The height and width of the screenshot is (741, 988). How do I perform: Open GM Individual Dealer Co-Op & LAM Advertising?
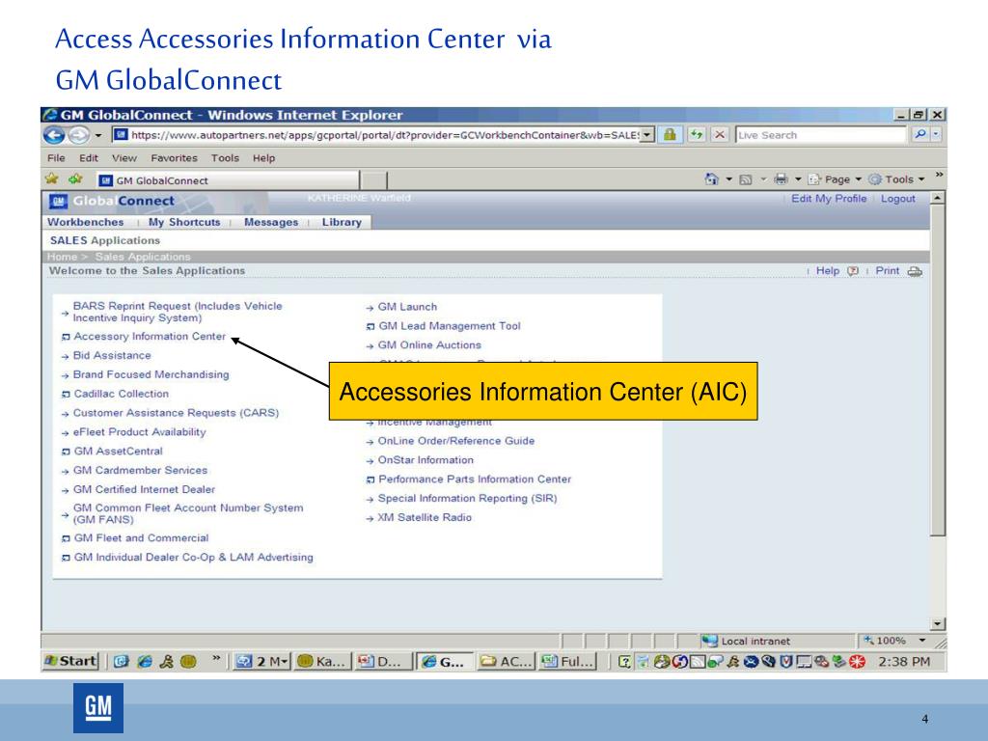tap(193, 557)
